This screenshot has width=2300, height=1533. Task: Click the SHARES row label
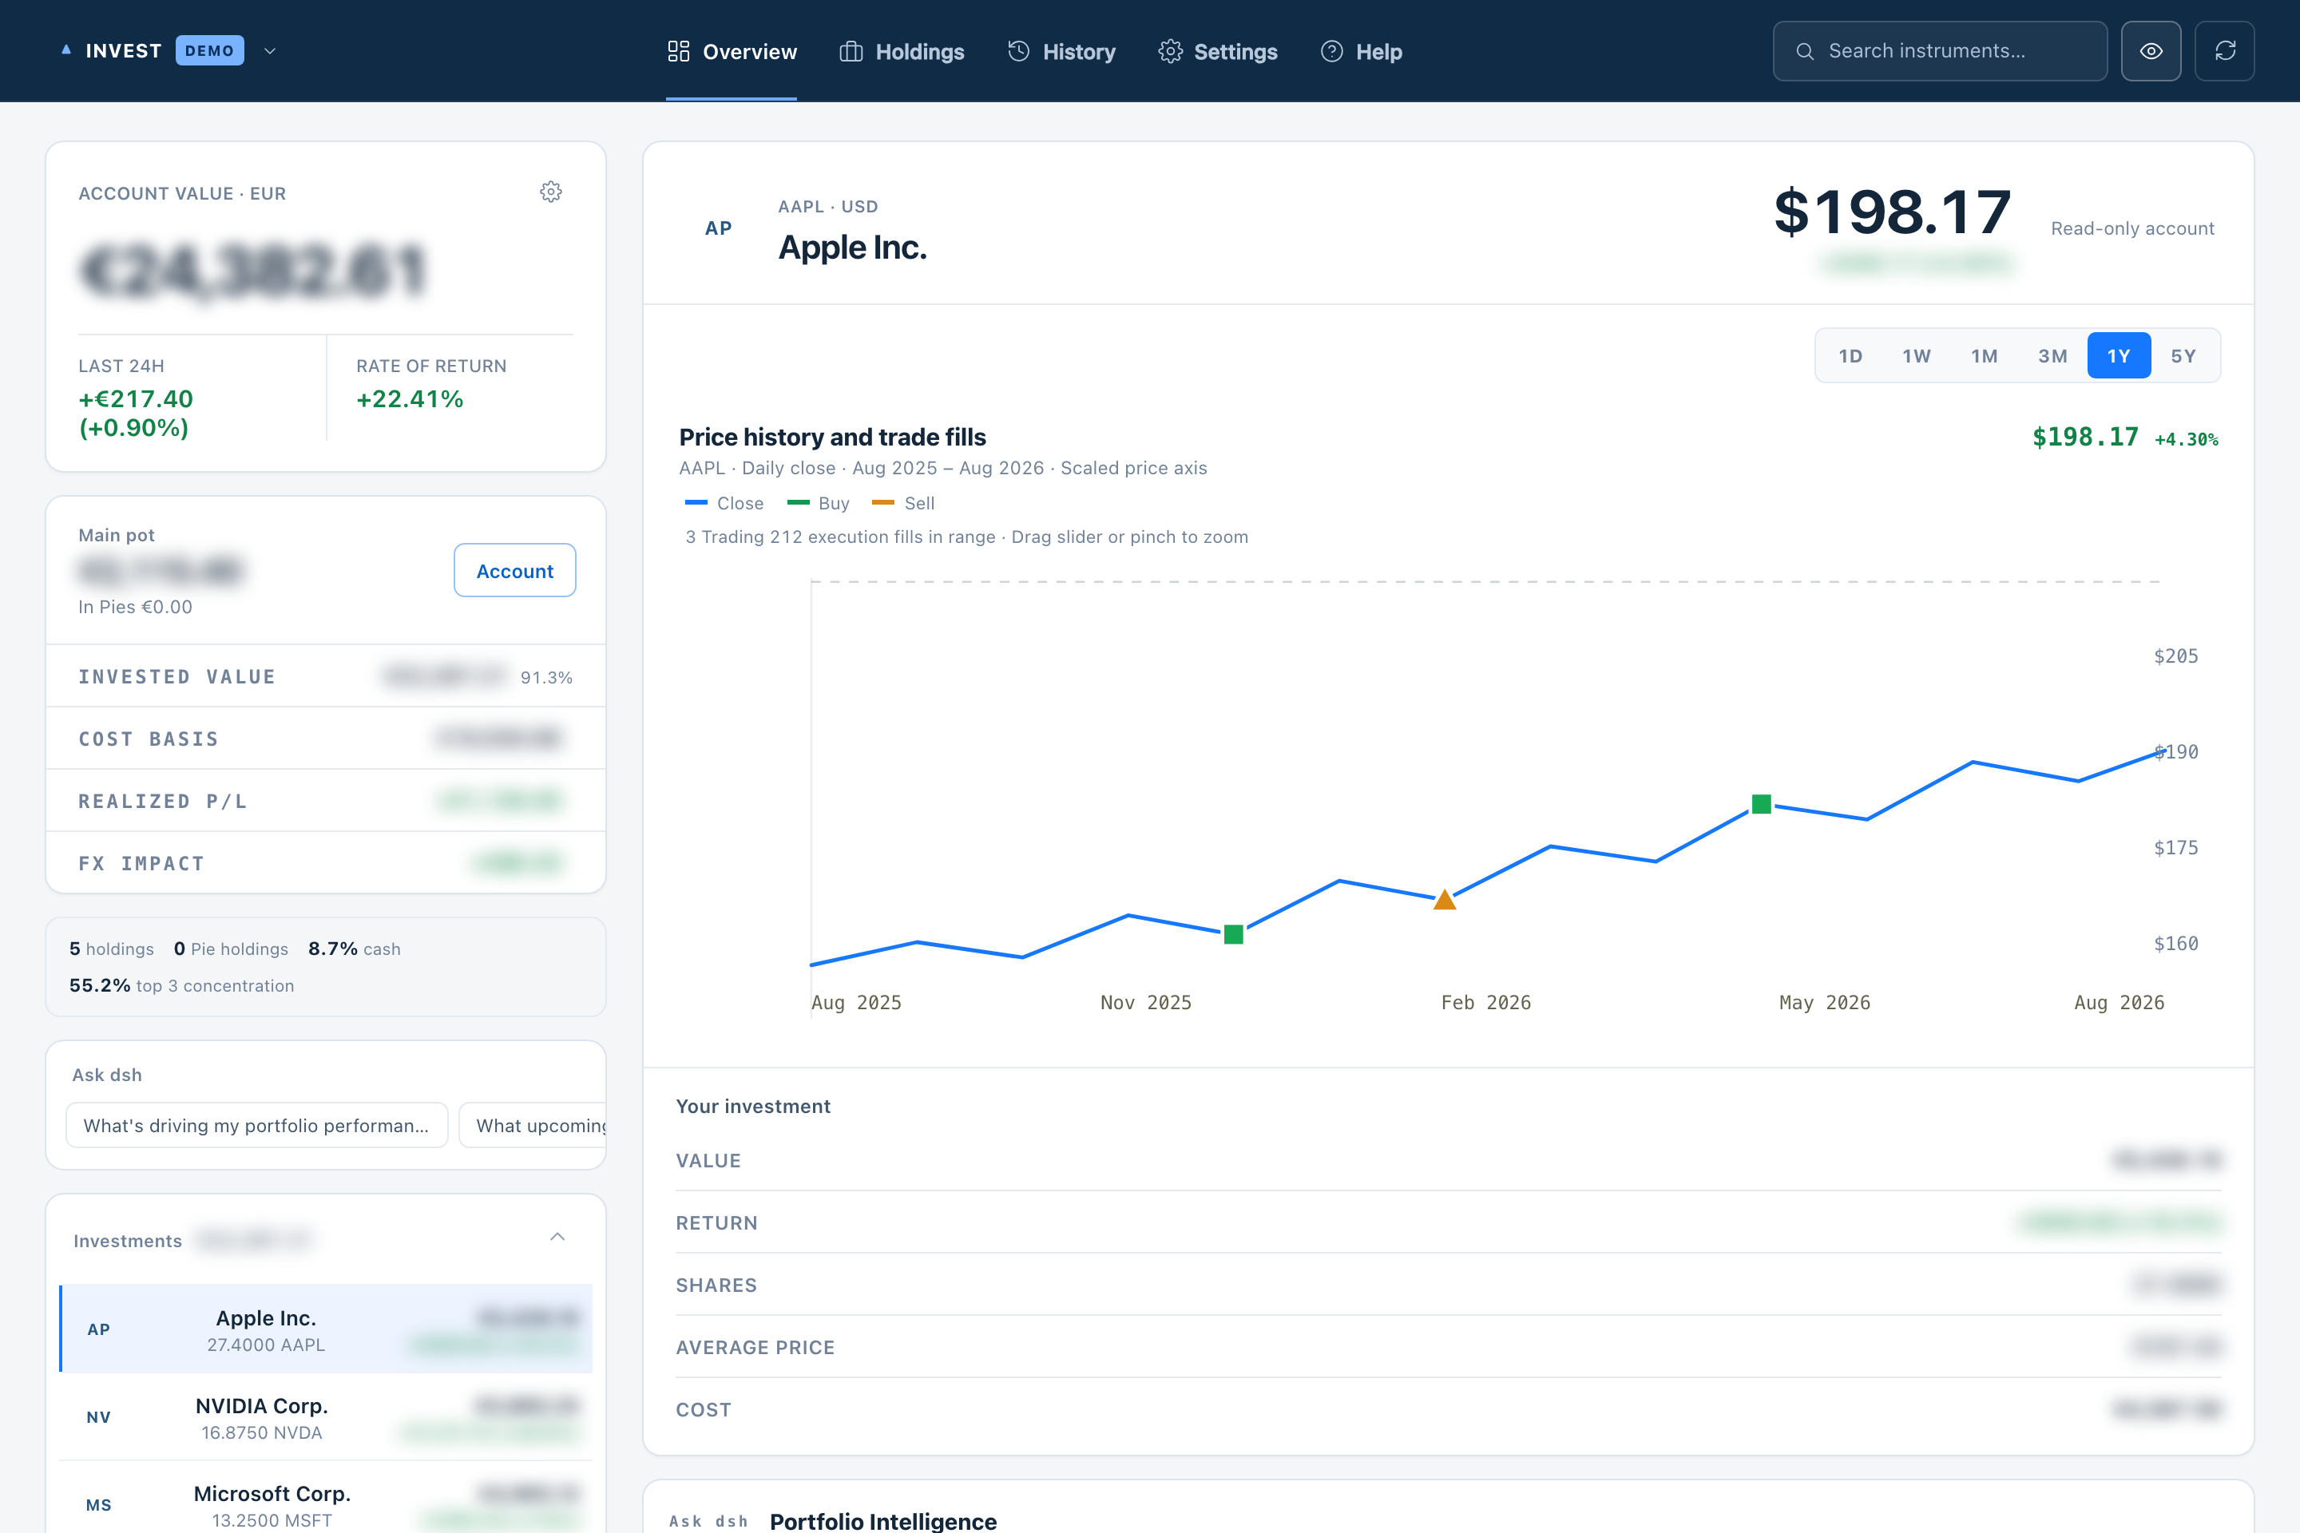[716, 1285]
